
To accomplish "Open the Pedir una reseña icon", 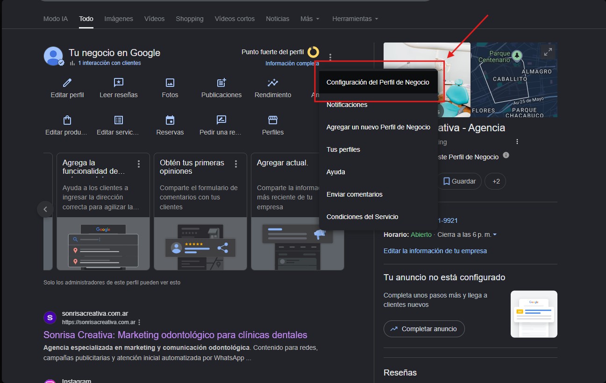I will coord(221,120).
